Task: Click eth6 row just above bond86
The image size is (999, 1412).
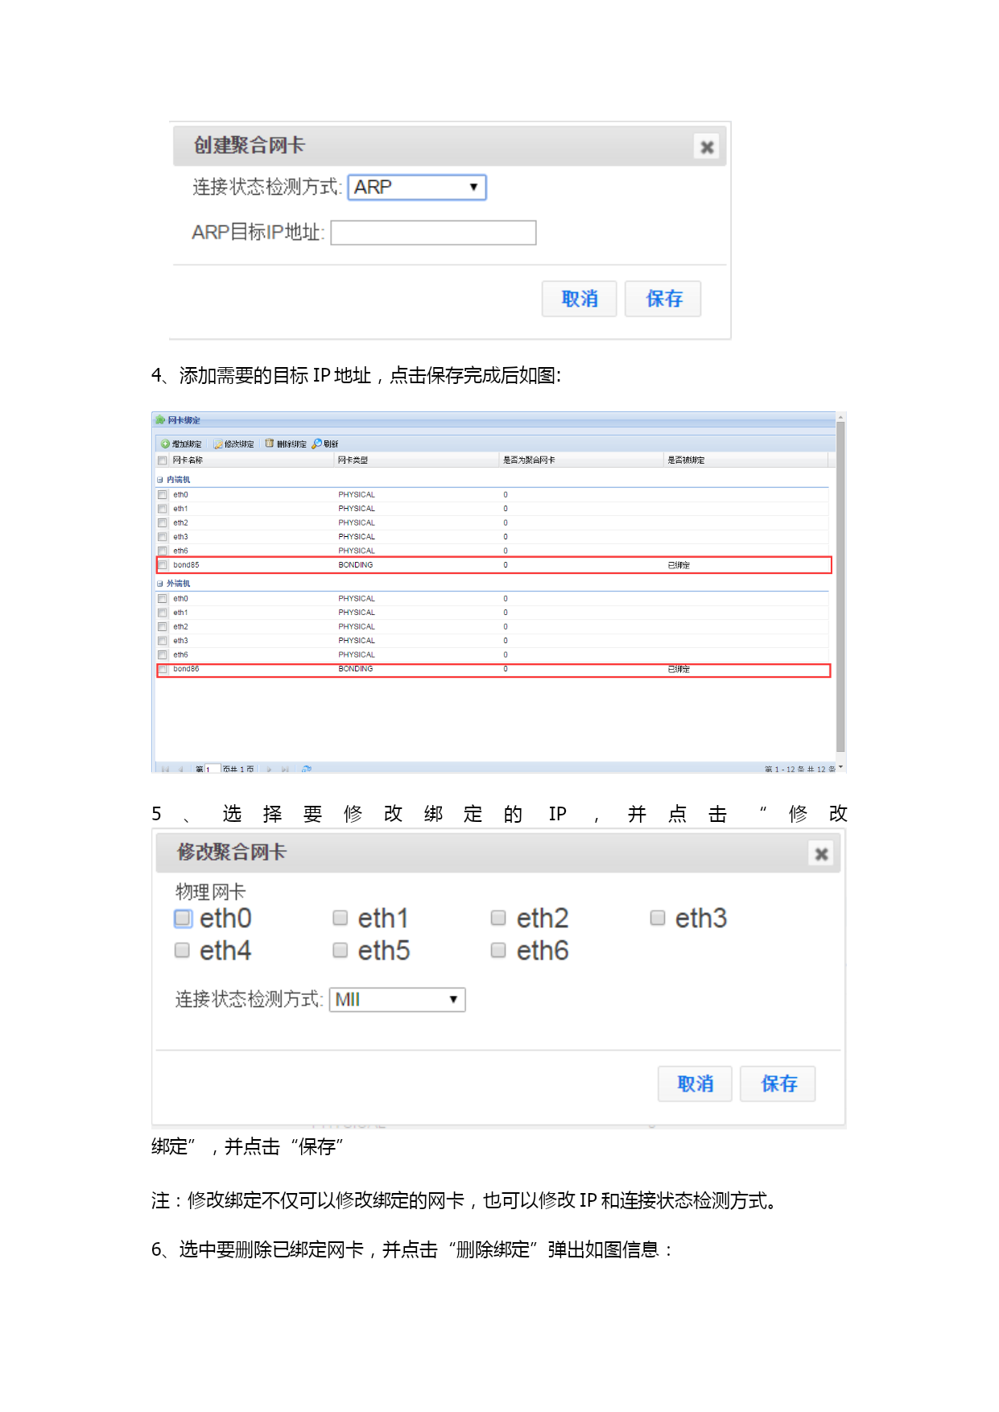Action: pyautogui.click(x=493, y=655)
